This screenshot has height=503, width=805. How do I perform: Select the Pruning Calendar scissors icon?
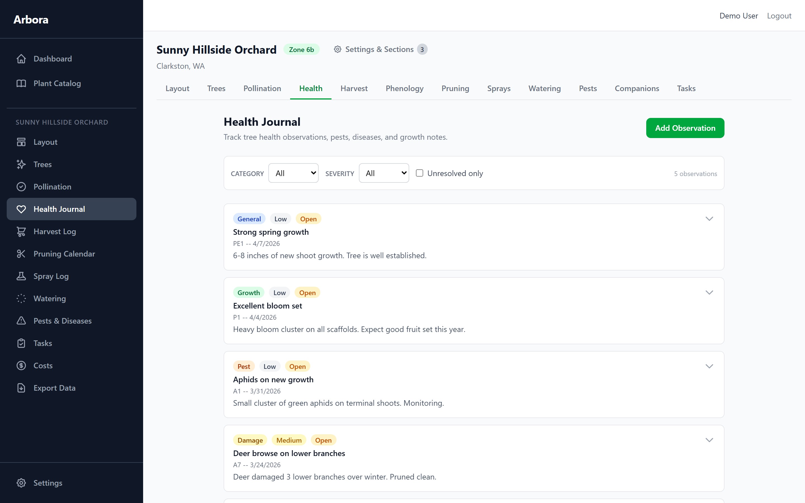(21, 253)
